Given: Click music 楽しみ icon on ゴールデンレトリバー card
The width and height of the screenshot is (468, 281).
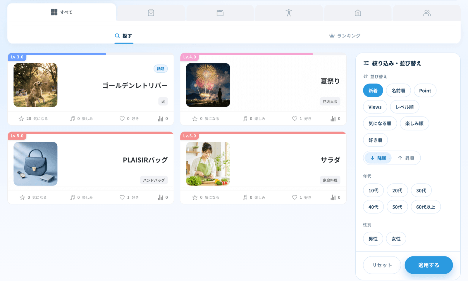Looking at the screenshot, I should [73, 119].
